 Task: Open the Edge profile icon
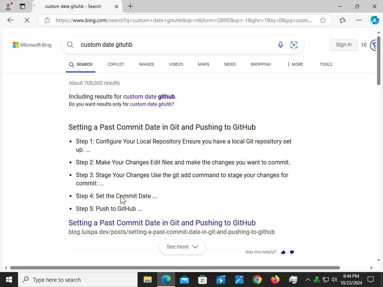pyautogui.click(x=8, y=6)
